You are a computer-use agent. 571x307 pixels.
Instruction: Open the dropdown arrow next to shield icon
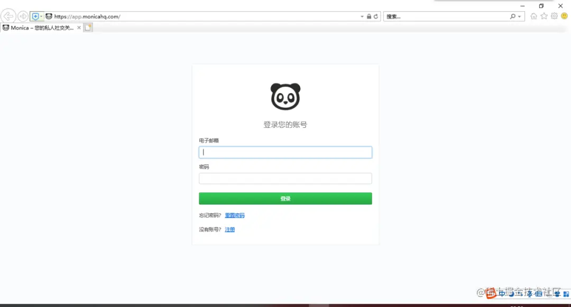41,16
